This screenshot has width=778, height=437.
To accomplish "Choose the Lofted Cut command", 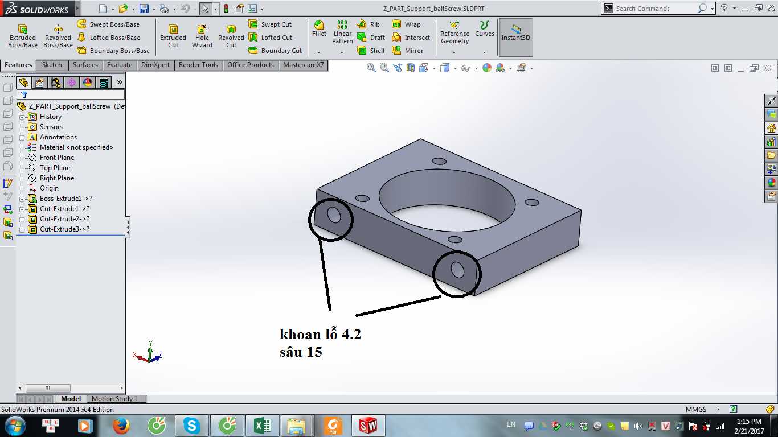I will [271, 38].
